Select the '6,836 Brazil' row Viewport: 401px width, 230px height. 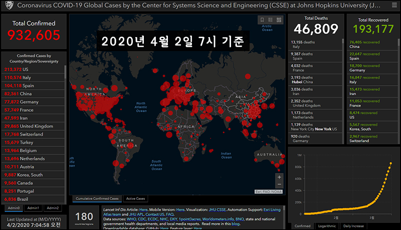click(x=33, y=199)
